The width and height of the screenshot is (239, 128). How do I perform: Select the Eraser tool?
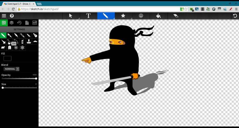pos(176,16)
